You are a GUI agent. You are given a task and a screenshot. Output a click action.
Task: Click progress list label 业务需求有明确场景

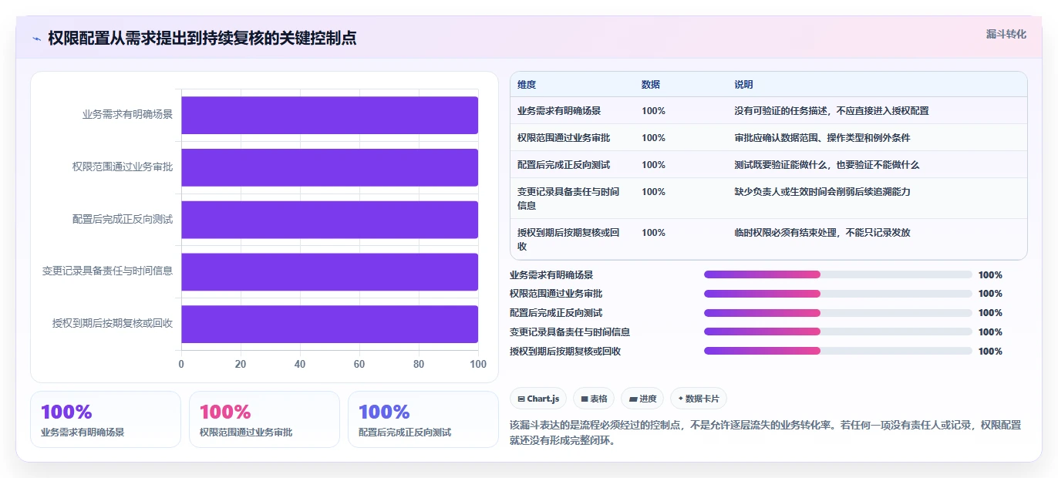(x=551, y=274)
